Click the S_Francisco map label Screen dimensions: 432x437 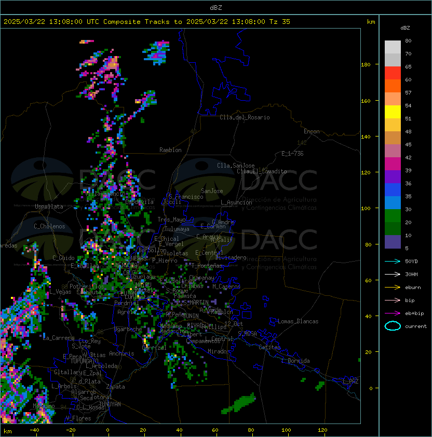point(186,197)
